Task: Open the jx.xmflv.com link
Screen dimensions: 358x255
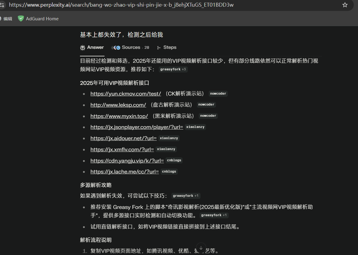Action: click(122, 149)
